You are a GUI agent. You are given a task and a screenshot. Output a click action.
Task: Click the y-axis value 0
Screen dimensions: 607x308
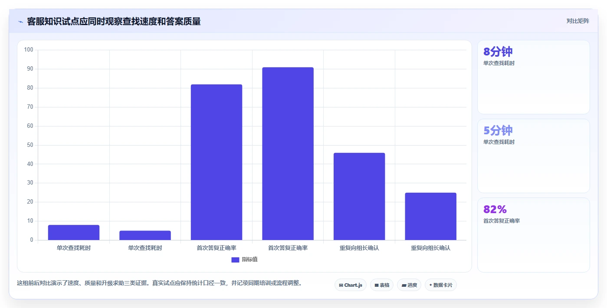(32, 240)
